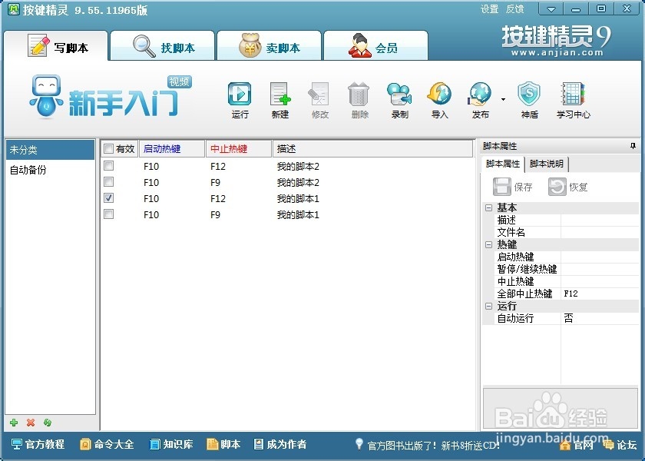
Task: Toggle the 有效 header checkbox
Action: point(107,149)
